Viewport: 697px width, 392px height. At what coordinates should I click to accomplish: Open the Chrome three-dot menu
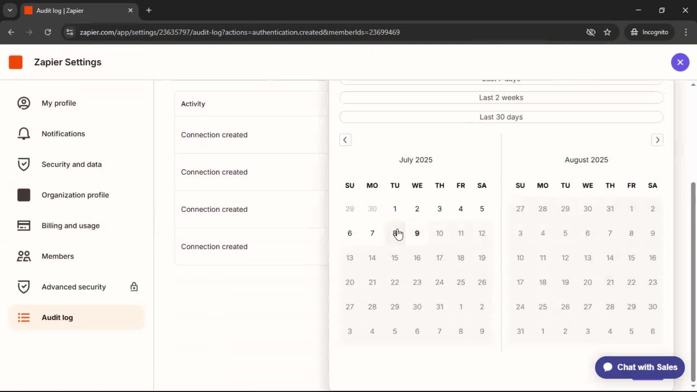(686, 32)
